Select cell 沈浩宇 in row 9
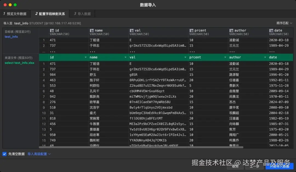 [x=95, y=107]
